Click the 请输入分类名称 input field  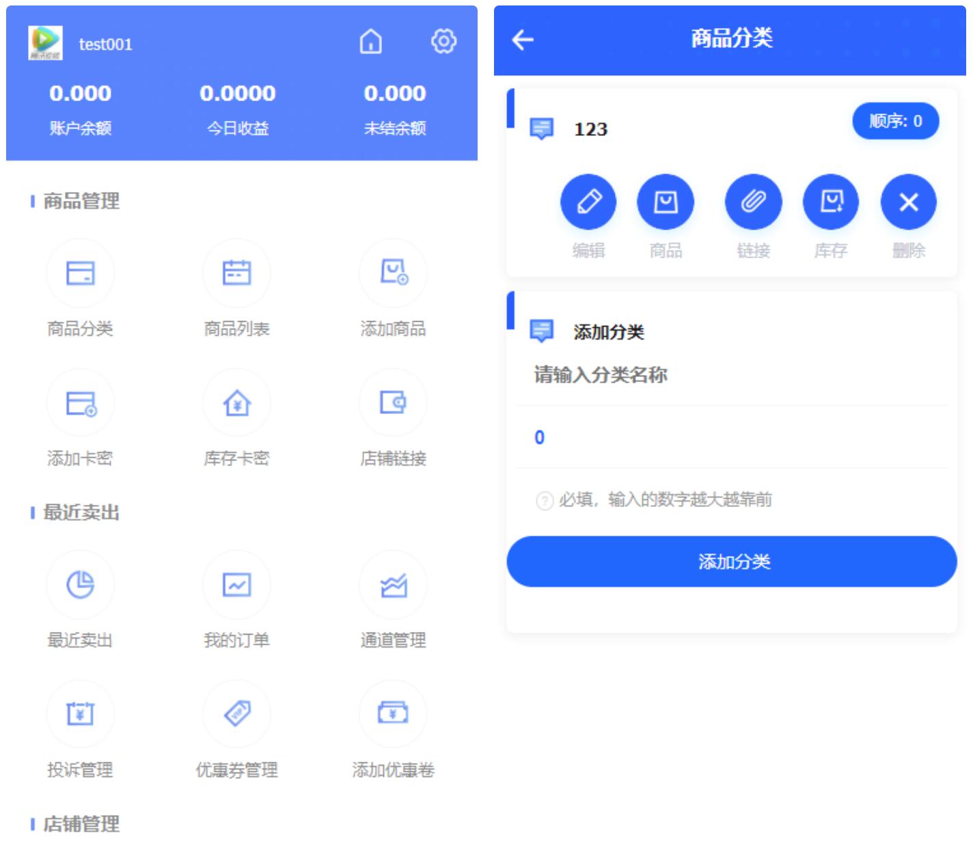731,376
